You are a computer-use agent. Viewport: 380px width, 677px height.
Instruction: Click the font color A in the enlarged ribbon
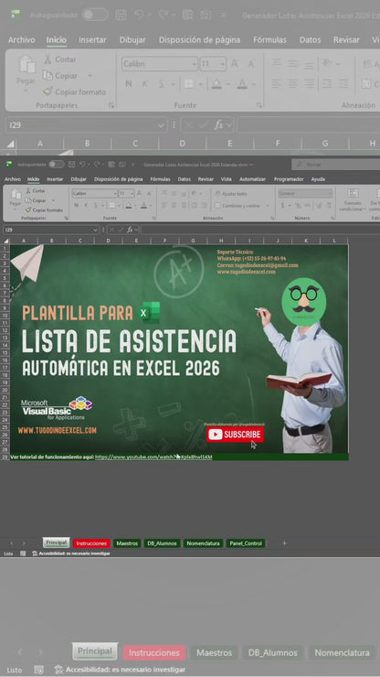(242, 84)
